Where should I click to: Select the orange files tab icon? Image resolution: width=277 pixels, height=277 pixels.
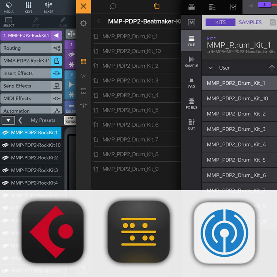[x=157, y=6]
